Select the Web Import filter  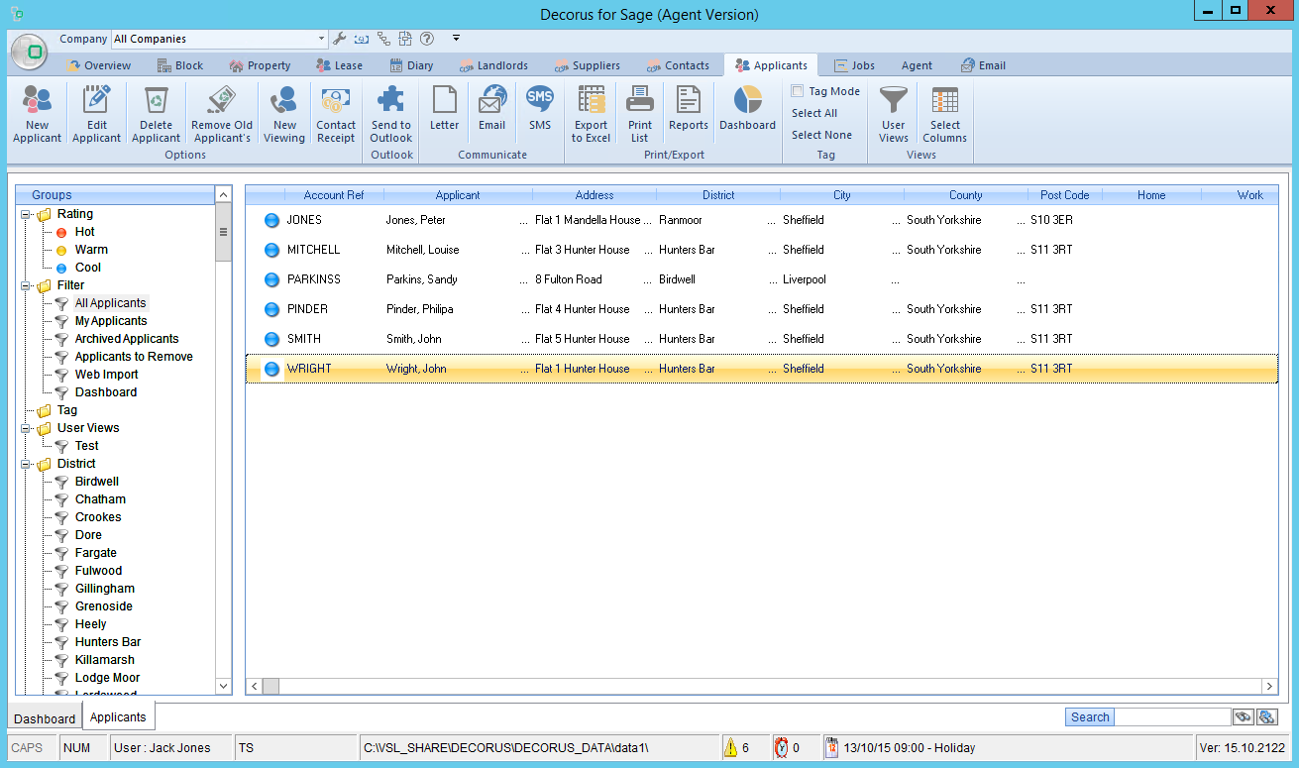107,375
